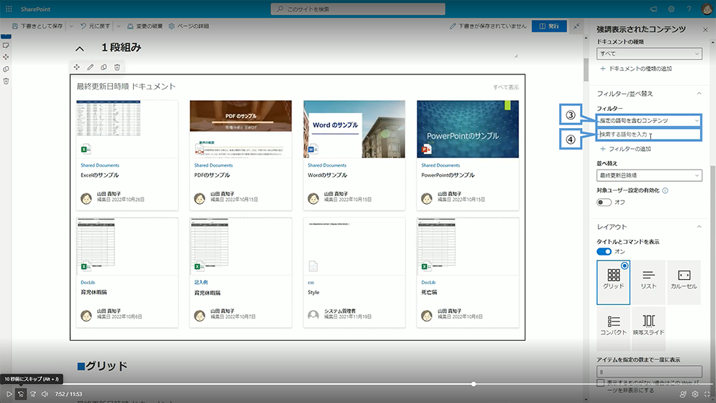Screen dimensions: 716x403
Task: Click the item count field showing 8
Action: (649, 372)
